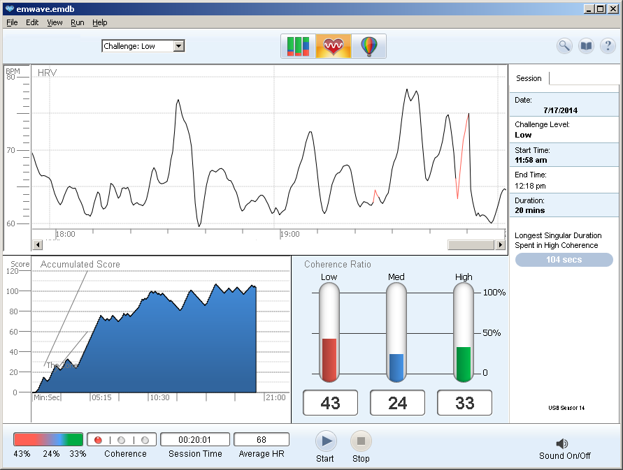Click the session date 7/17/2014
This screenshot has width=623, height=470.
pyautogui.click(x=560, y=110)
